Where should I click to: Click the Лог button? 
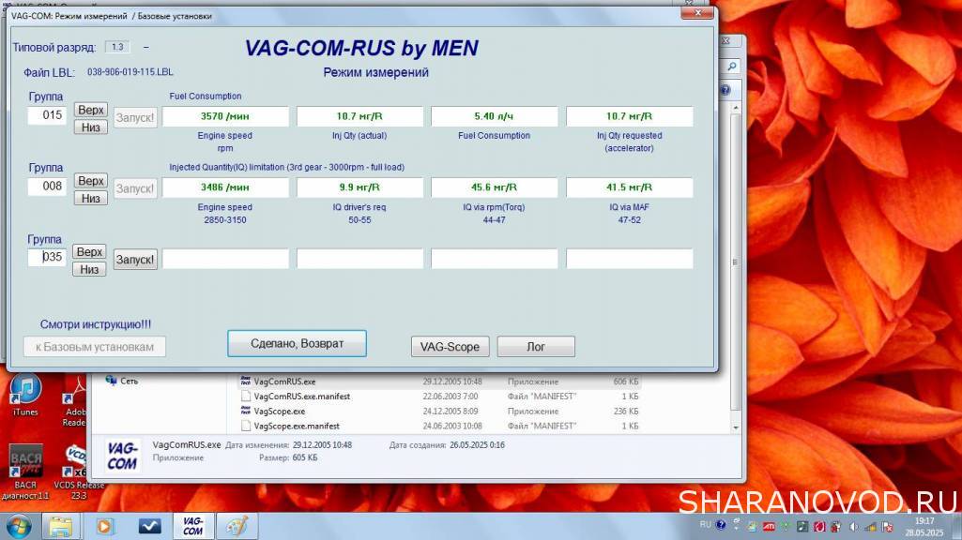[x=535, y=347]
